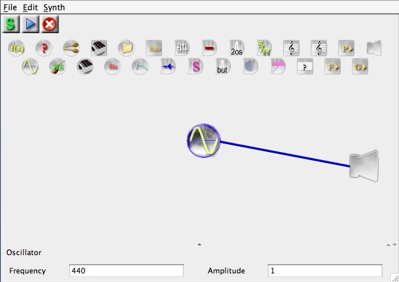Viewport: 399px width, 282px height.
Task: Add an f(x) function module
Action: pos(17,48)
